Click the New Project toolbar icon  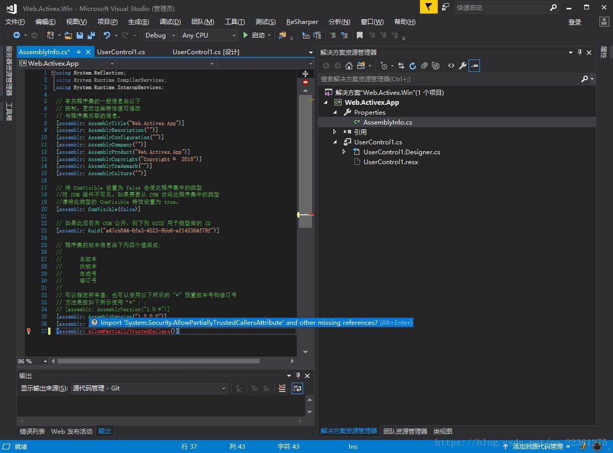(x=51, y=35)
